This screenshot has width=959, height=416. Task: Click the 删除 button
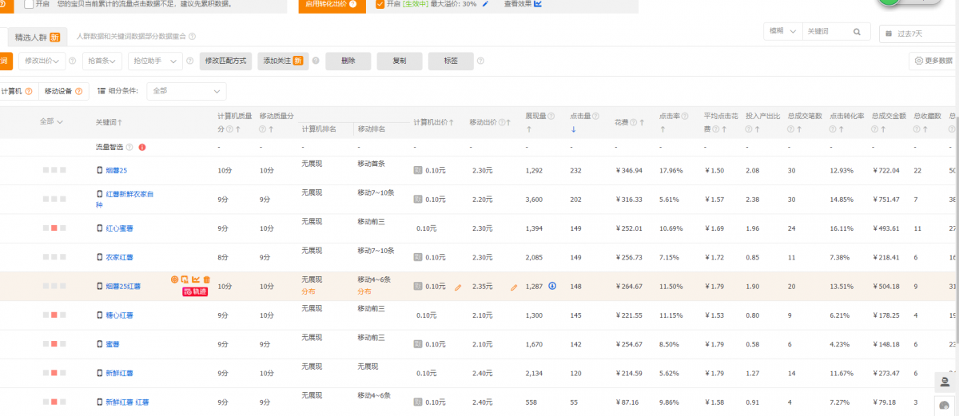pos(348,61)
